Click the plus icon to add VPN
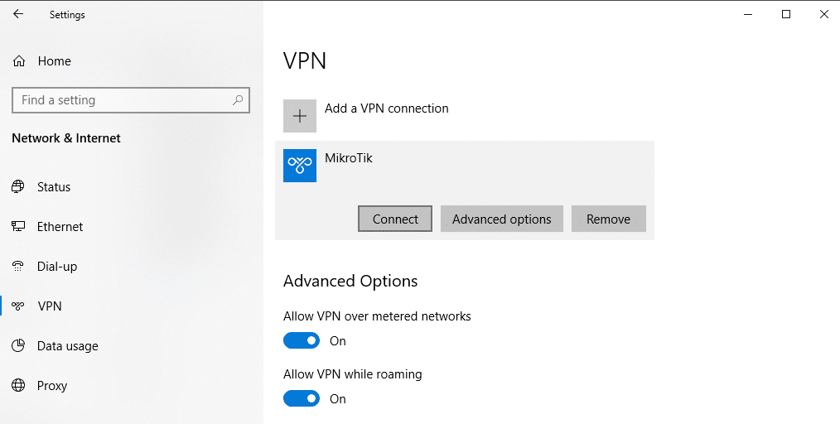 coord(300,116)
